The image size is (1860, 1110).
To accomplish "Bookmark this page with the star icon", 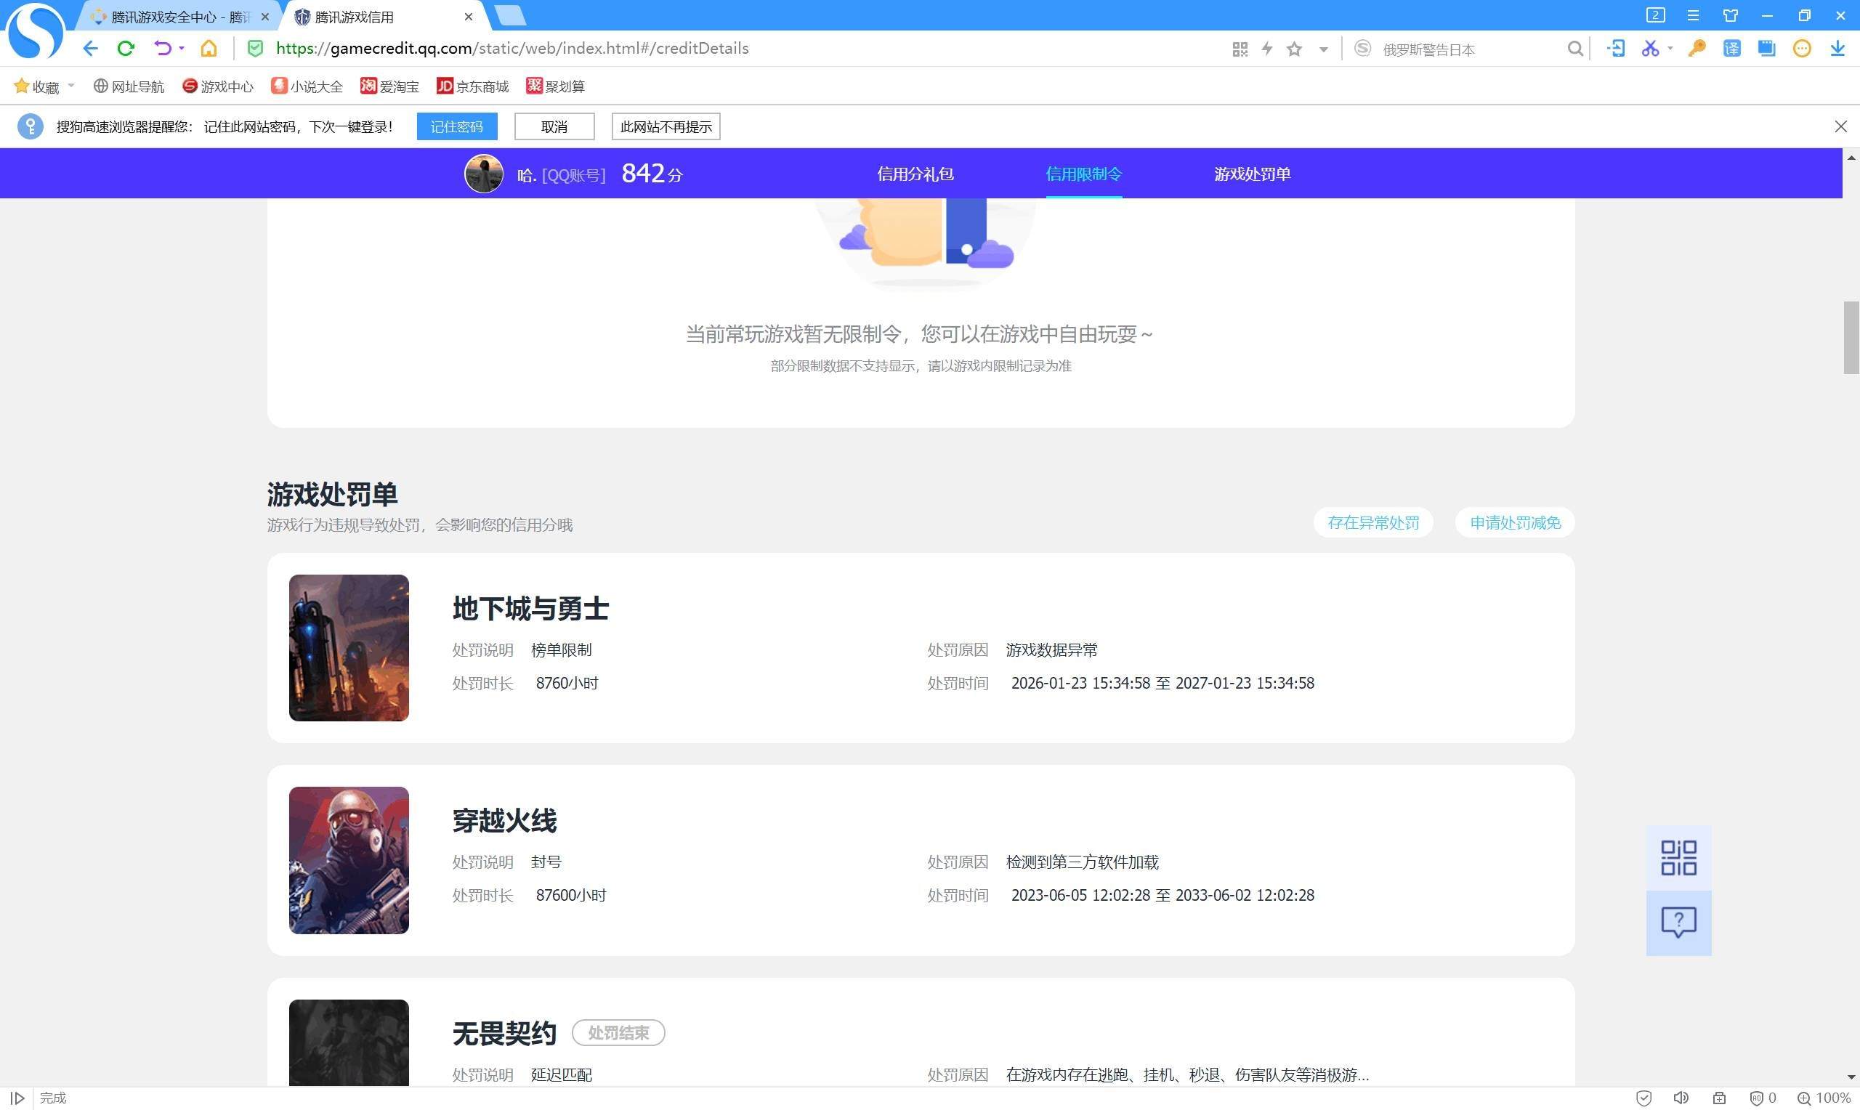I will click(x=1295, y=49).
